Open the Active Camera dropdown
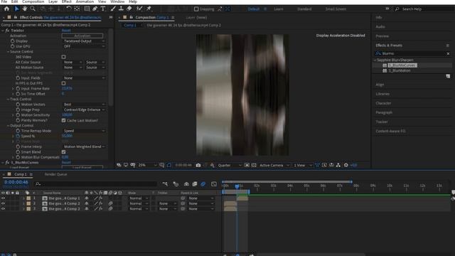The image size is (455, 256). pyautogui.click(x=274, y=165)
